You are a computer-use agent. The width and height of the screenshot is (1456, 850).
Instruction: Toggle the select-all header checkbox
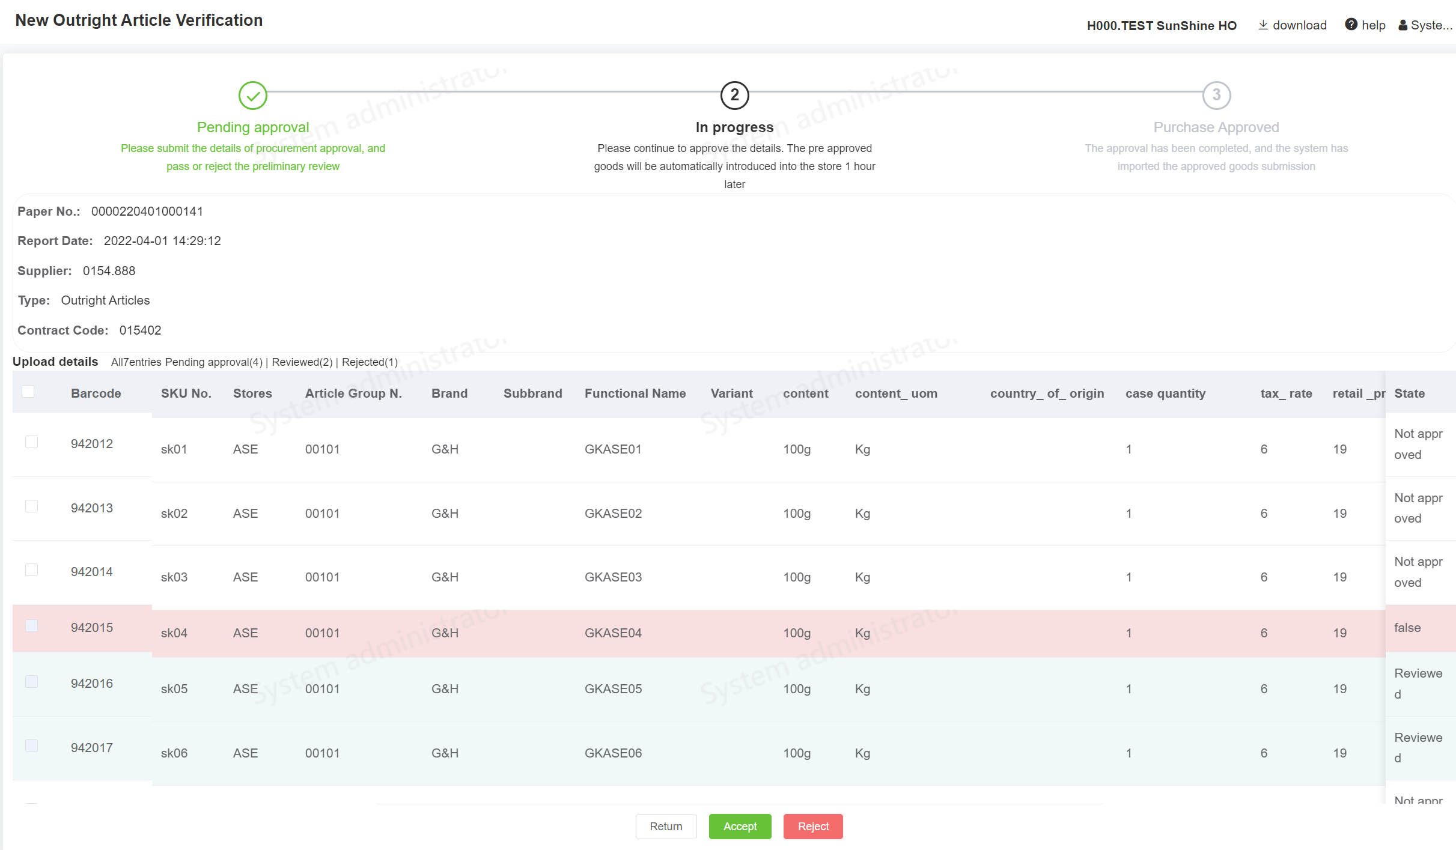(x=28, y=392)
